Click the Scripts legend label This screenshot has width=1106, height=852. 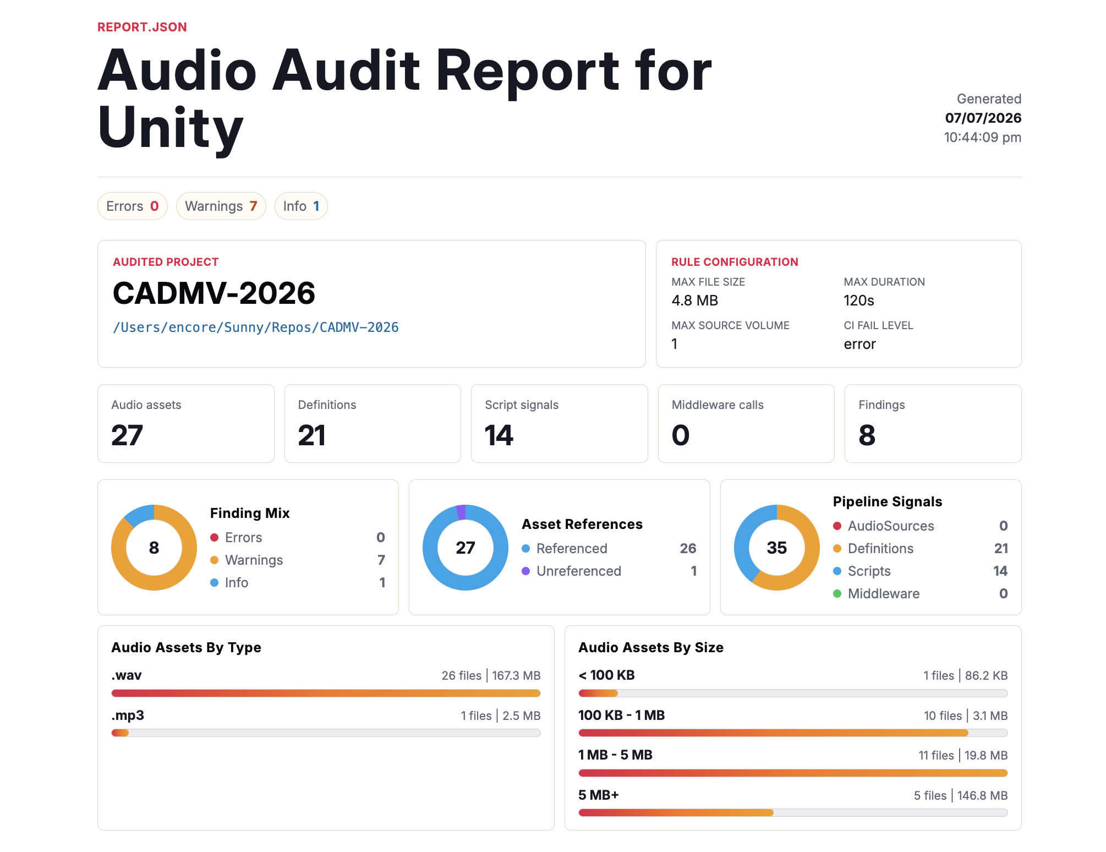pos(869,571)
